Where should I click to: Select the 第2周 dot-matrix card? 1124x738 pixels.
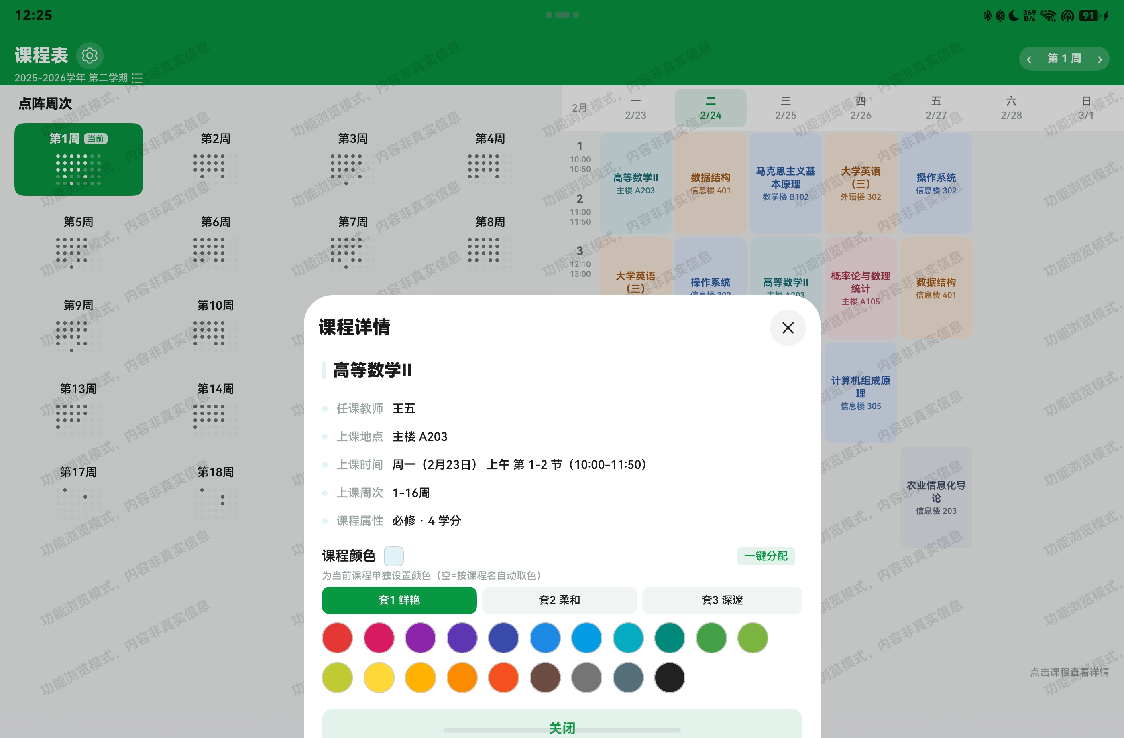pos(216,160)
